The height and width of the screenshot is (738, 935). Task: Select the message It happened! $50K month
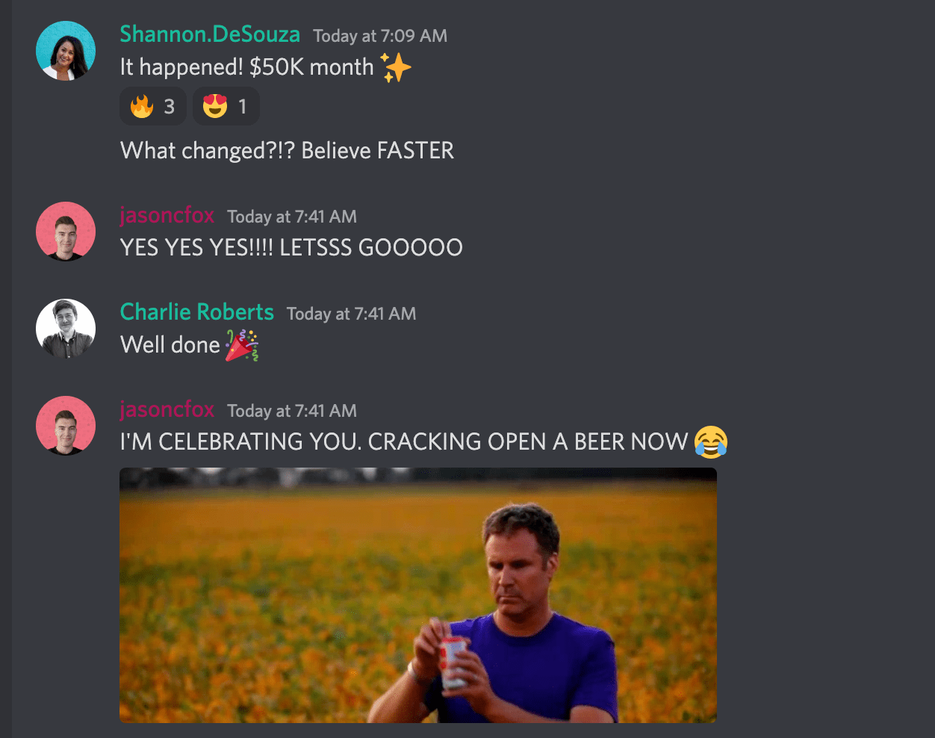tap(247, 67)
